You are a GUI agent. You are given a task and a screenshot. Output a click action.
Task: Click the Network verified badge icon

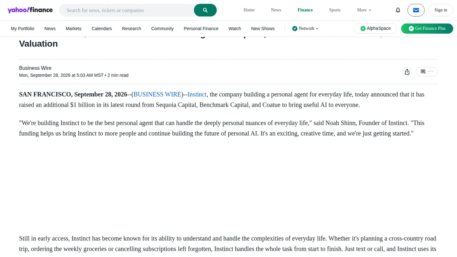click(x=295, y=29)
